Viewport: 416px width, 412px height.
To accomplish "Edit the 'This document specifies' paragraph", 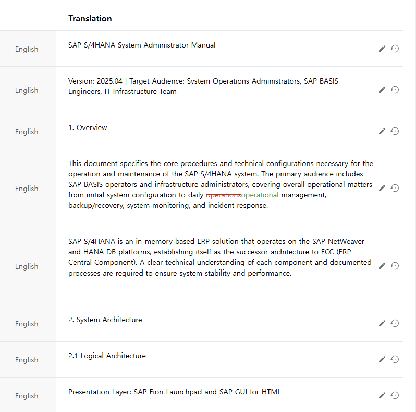I will point(382,188).
